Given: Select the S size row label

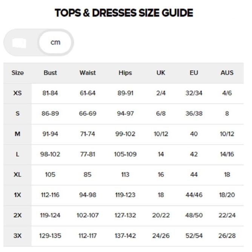Looking at the screenshot, I should coord(17,114).
